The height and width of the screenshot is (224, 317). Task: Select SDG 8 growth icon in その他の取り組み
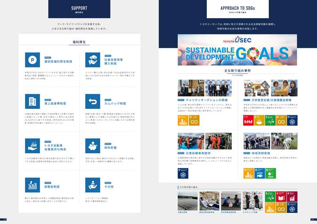(292, 197)
